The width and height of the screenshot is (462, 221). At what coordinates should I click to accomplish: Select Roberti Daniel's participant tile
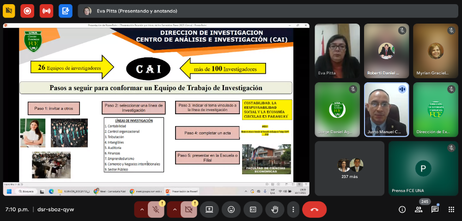click(x=387, y=51)
